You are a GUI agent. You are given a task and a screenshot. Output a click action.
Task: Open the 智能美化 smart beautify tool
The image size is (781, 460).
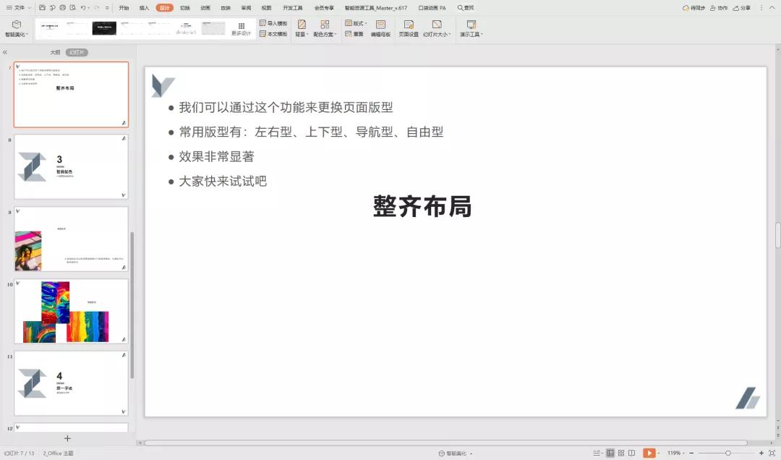[x=16, y=29]
